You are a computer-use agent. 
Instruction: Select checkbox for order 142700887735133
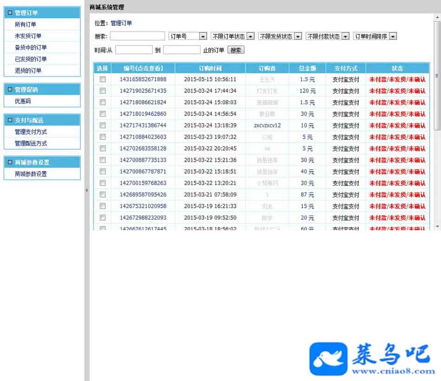(x=103, y=160)
